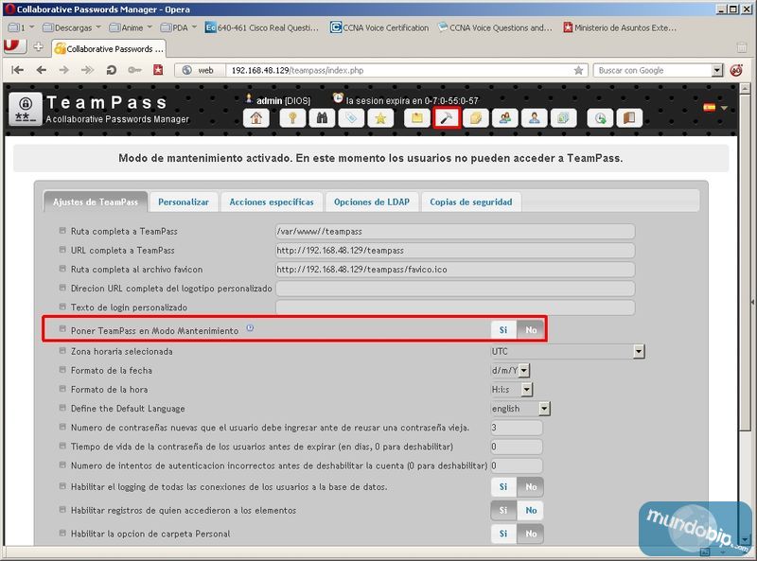This screenshot has height=561, width=757.
Task: Switch to Ajustes de TeamPass tab
Action: coord(96,202)
